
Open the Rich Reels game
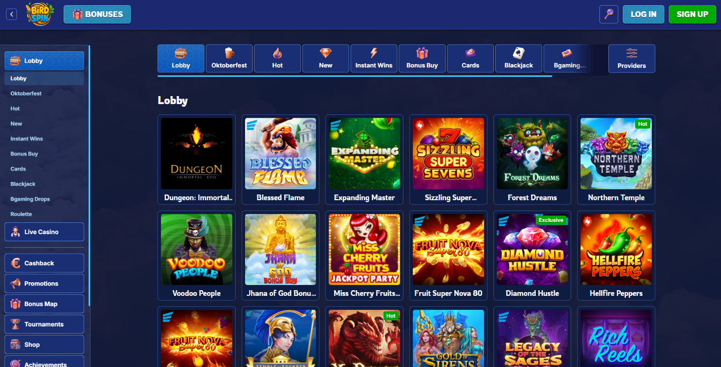tap(616, 337)
